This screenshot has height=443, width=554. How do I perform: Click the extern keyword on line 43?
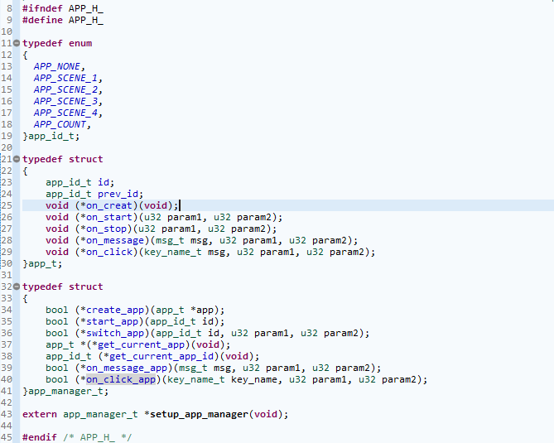pyautogui.click(x=40, y=414)
